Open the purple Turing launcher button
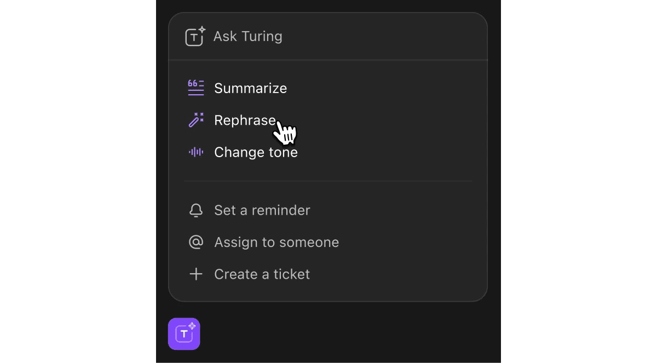The width and height of the screenshot is (657, 363). click(184, 333)
